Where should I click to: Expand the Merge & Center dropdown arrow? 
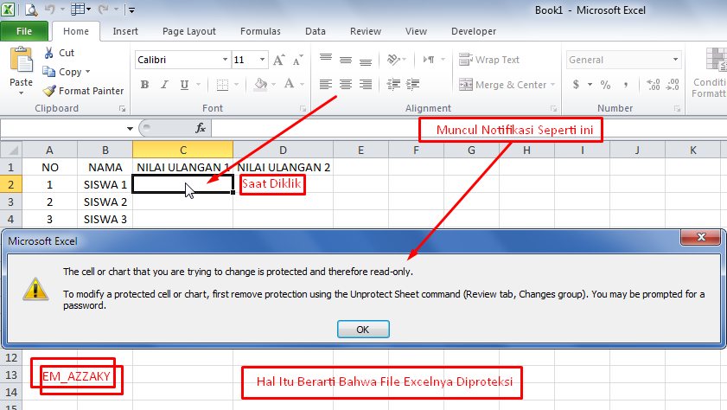[552, 85]
